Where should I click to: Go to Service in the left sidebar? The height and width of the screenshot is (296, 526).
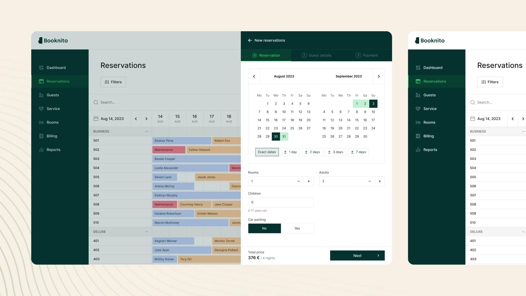pos(53,109)
